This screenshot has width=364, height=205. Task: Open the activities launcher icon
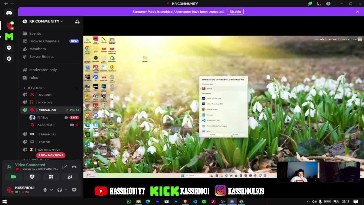click(x=51, y=177)
